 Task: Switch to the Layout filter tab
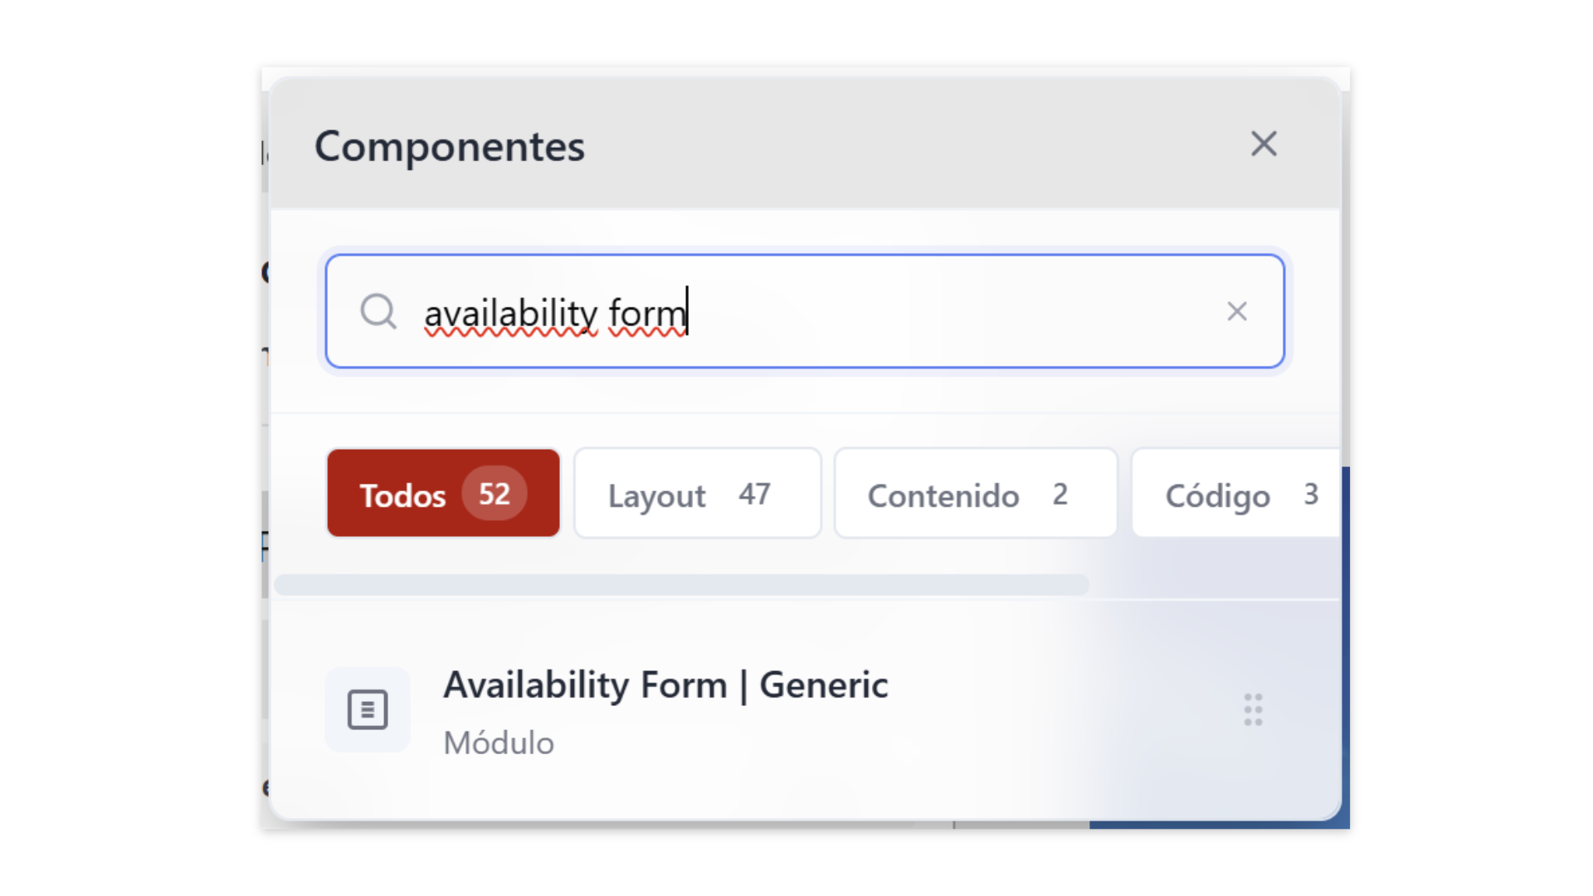tap(657, 495)
